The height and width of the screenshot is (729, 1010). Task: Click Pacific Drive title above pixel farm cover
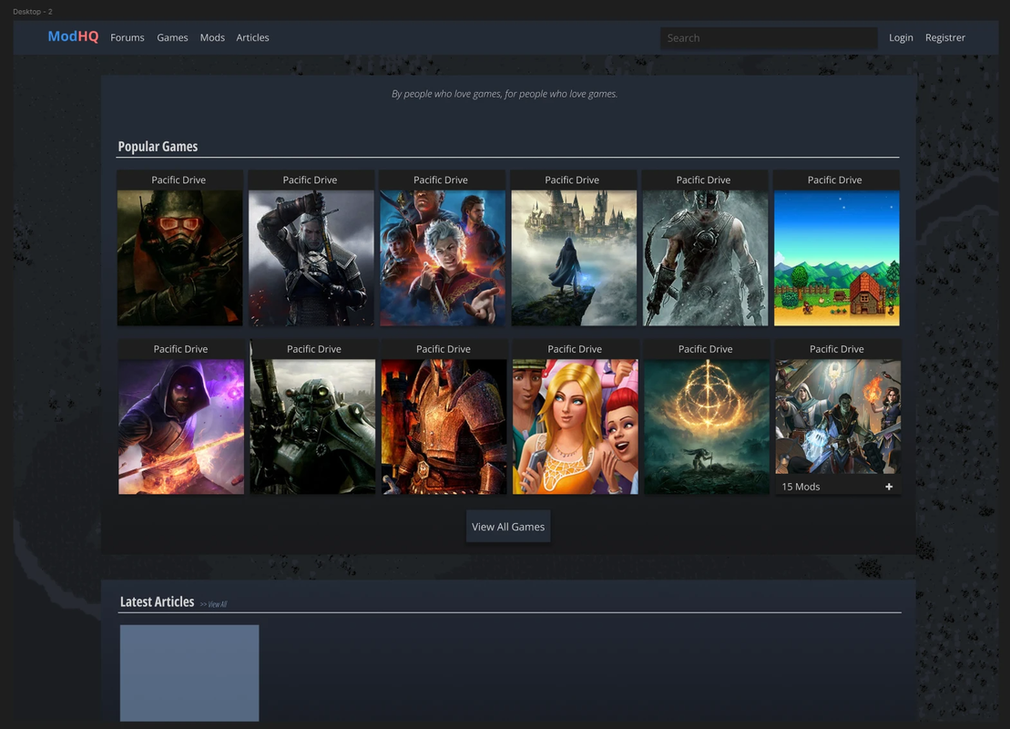point(835,180)
